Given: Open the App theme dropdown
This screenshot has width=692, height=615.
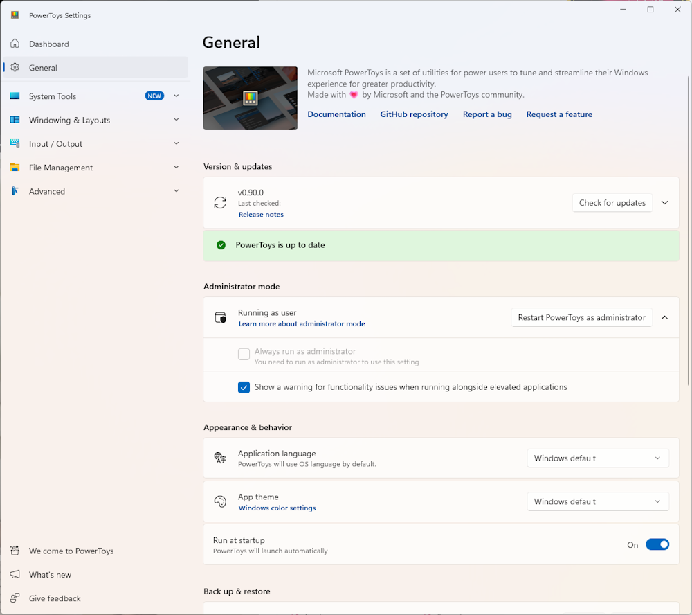Looking at the screenshot, I should pyautogui.click(x=598, y=501).
